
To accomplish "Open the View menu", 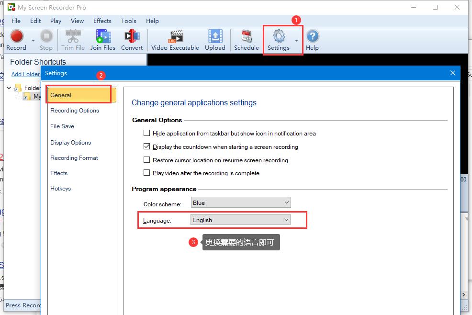I will [x=78, y=21].
